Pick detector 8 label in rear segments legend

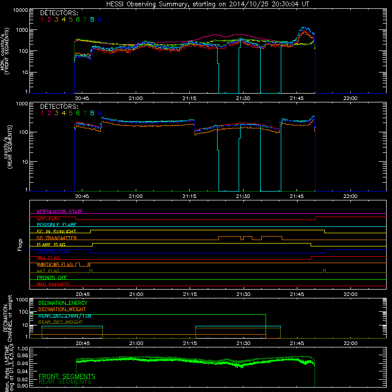pos(92,113)
